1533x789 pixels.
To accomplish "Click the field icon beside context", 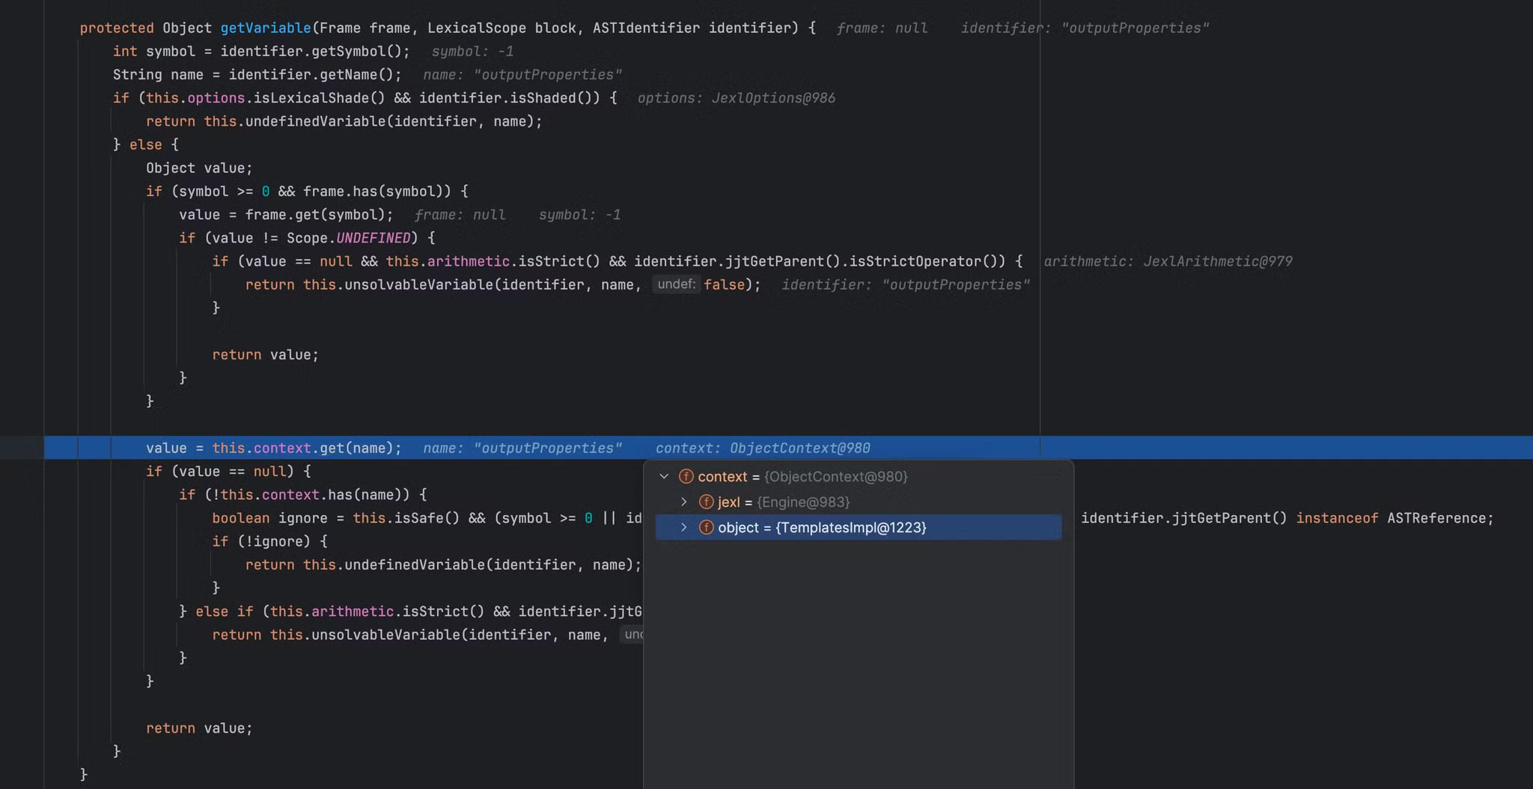I will 686,477.
